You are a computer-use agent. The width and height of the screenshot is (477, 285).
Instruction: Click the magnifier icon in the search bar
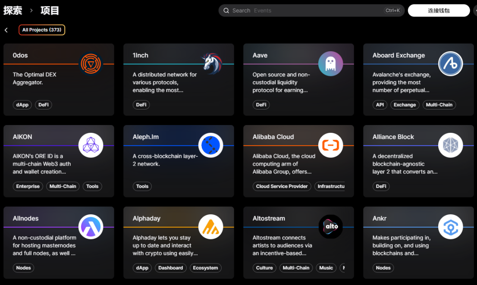(226, 11)
